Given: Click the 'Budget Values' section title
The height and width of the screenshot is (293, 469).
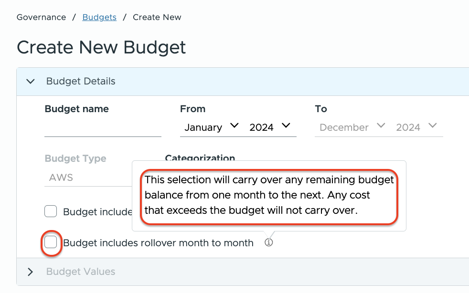Looking at the screenshot, I should pos(81,272).
